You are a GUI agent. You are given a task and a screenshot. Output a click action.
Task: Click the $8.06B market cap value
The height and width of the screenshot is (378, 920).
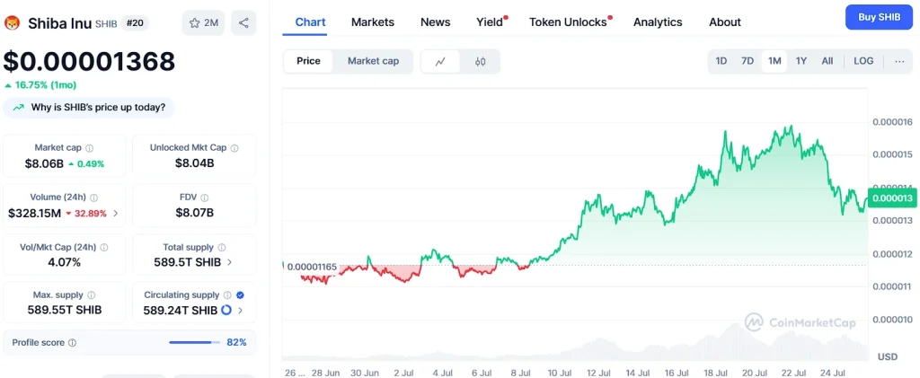pos(44,163)
